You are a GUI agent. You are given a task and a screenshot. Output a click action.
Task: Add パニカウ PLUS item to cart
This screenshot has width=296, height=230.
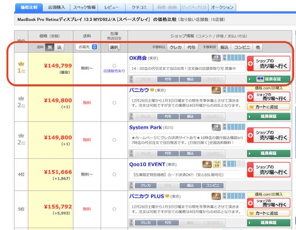click(x=269, y=213)
